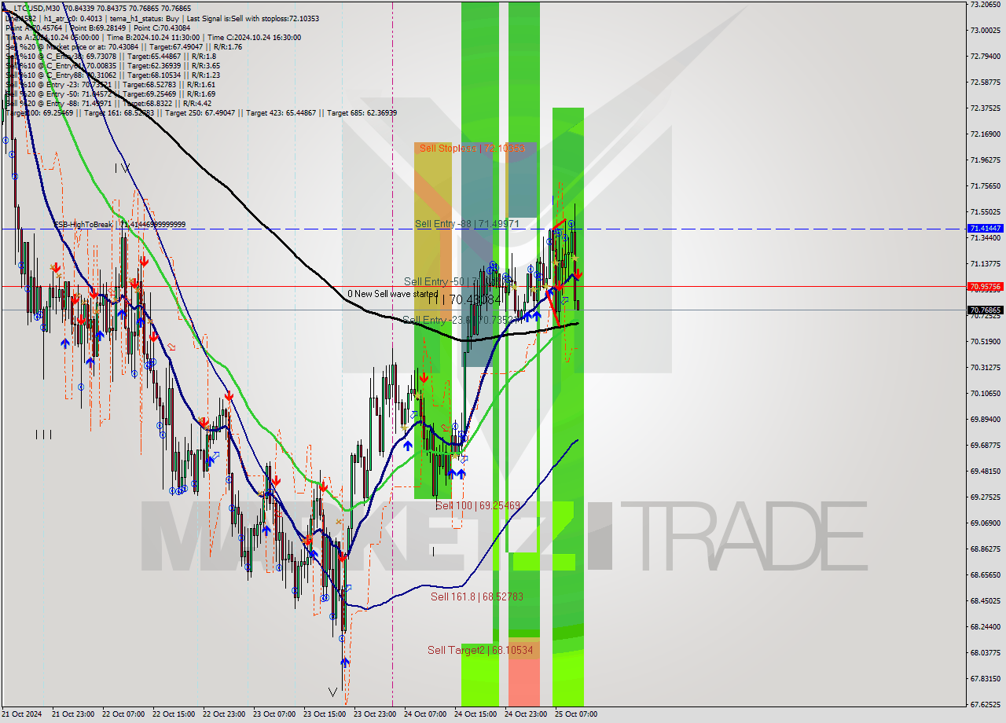The width and height of the screenshot is (1006, 723).
Task: Click the '24 Oct 15:00' time axis label
Action: [474, 714]
